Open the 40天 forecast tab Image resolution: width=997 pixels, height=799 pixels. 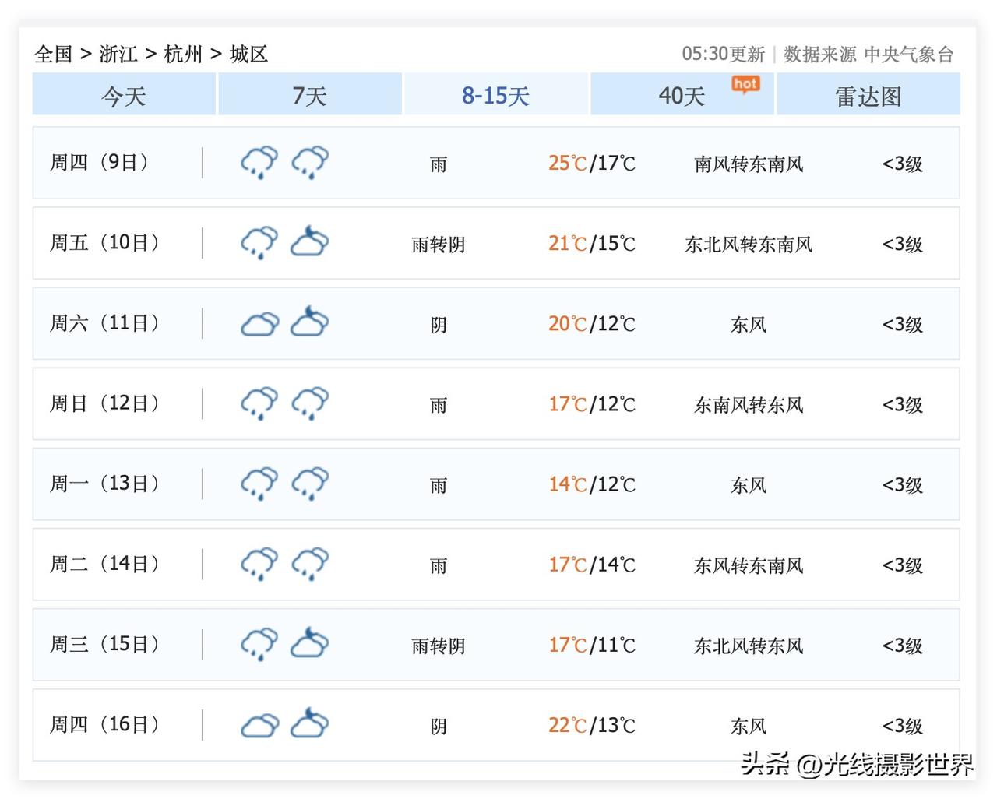point(682,94)
